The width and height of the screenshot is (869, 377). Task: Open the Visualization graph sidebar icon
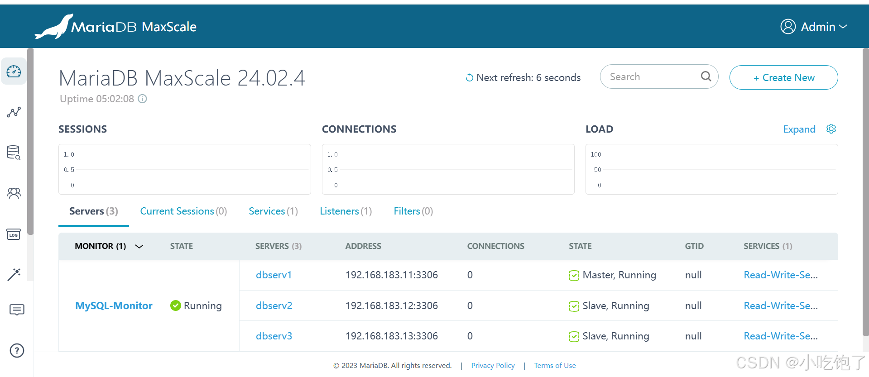pos(14,112)
